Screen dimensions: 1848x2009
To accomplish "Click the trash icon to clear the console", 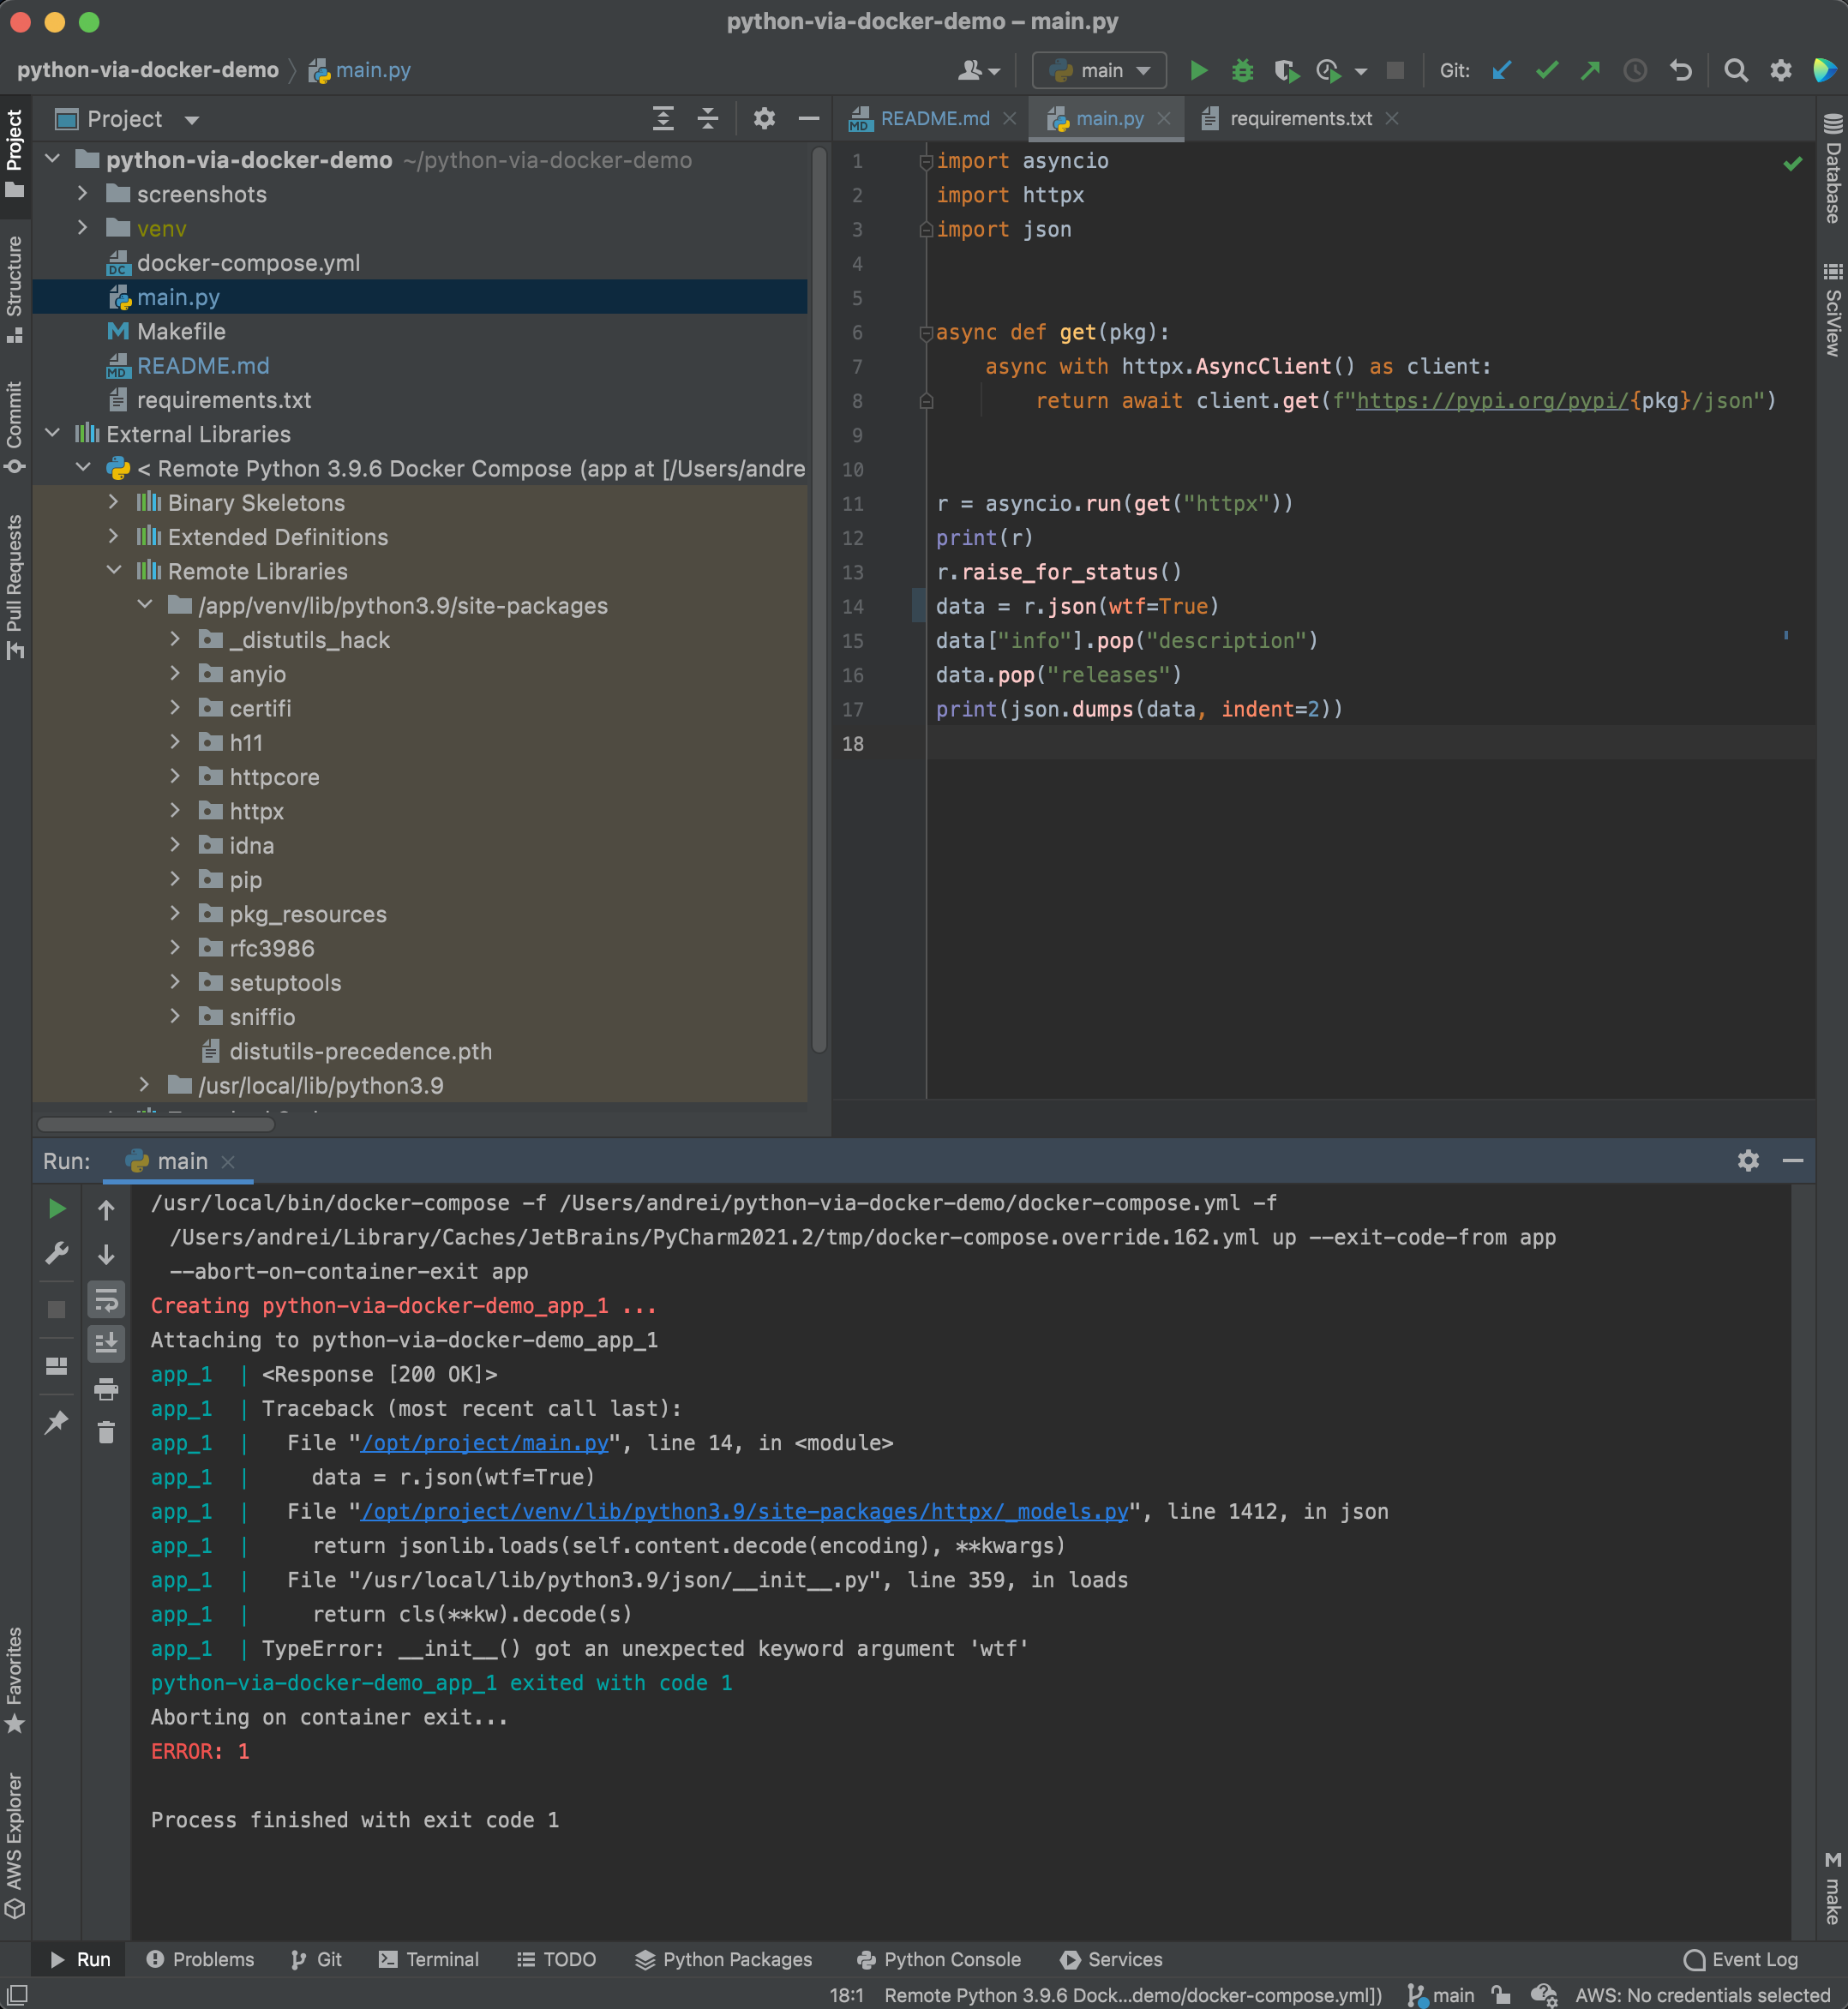I will pyautogui.click(x=106, y=1432).
